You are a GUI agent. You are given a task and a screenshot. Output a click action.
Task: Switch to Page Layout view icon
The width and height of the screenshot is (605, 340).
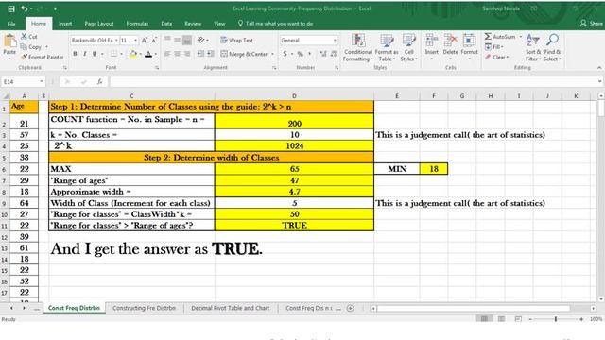[x=501, y=319]
